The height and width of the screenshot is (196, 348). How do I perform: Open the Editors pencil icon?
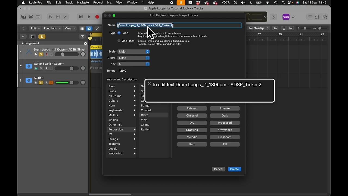(65, 17)
